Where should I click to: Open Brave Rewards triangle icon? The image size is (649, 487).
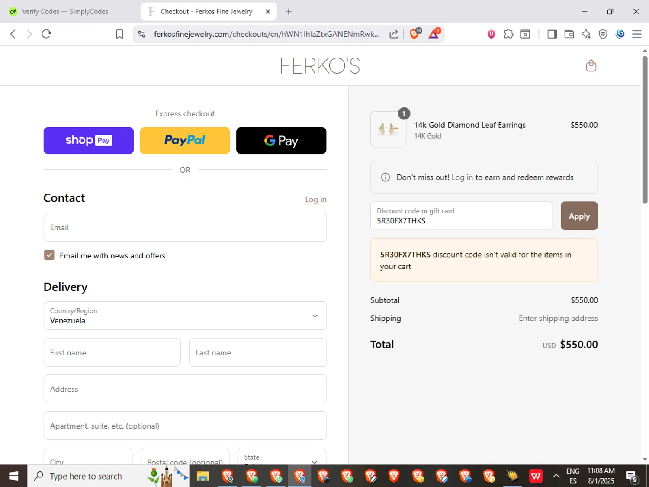coord(434,34)
